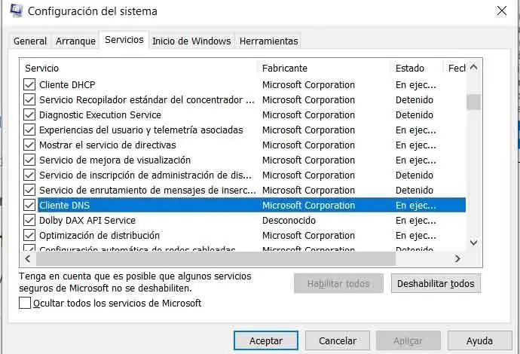Close the Configuración del sistema window
The image size is (520, 354).
click(502, 11)
